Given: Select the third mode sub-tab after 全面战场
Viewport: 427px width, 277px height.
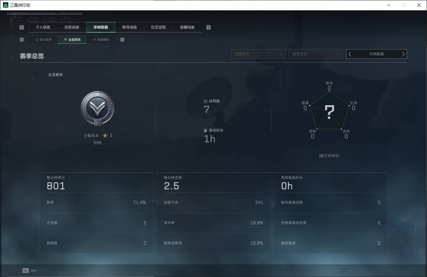Looking at the screenshot, I should [x=101, y=40].
